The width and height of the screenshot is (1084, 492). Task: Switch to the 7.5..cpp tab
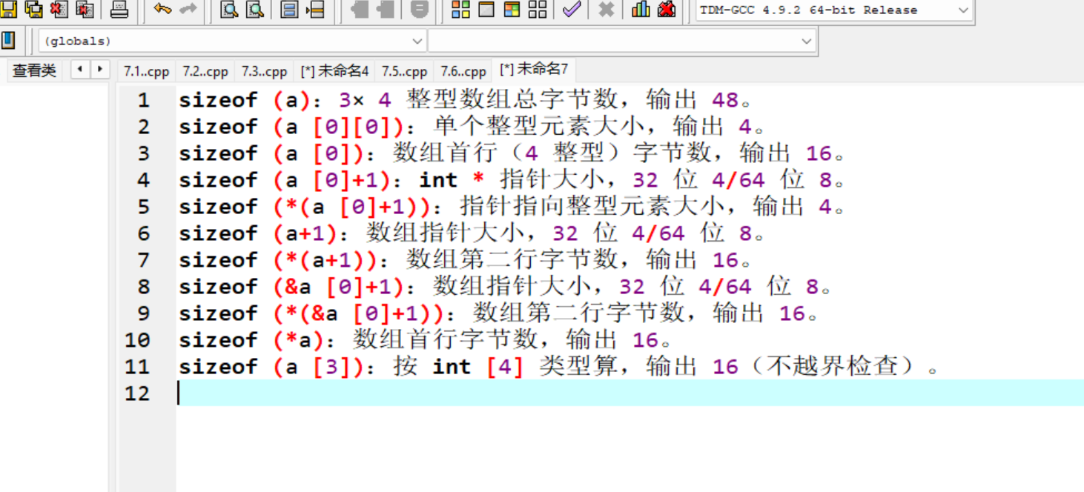tap(404, 70)
